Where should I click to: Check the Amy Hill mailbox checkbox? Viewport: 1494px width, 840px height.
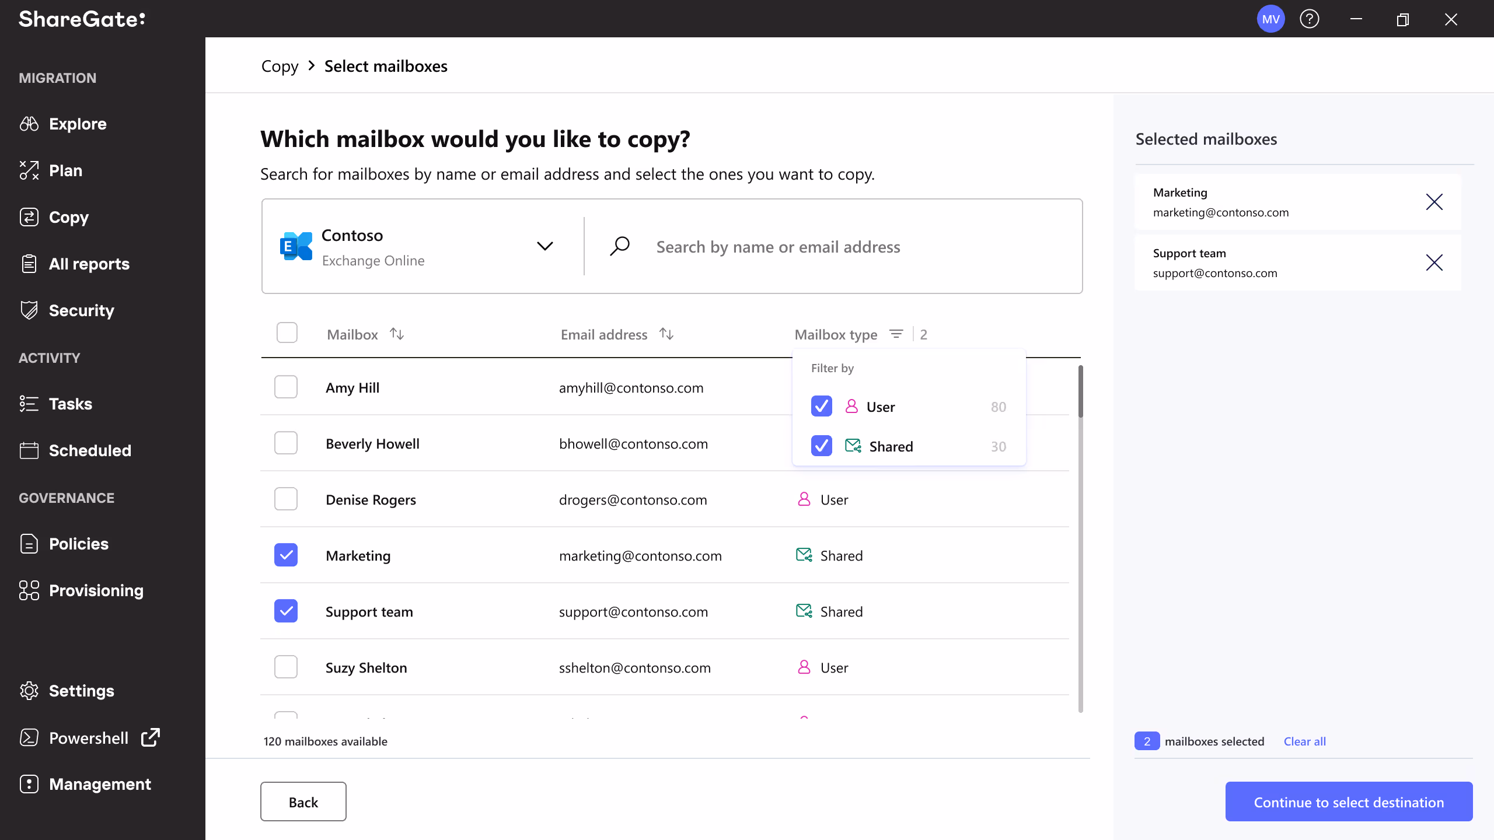pos(286,387)
